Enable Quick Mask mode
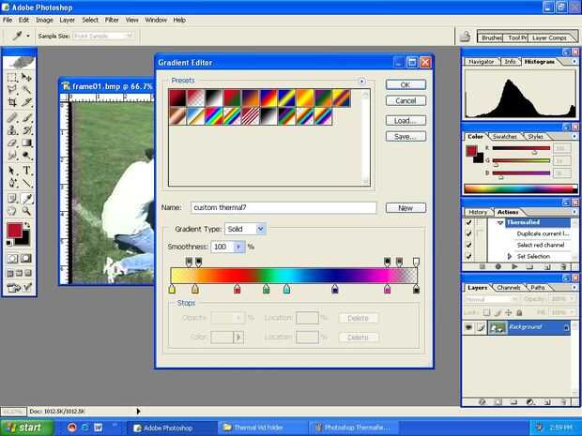 pyautogui.click(x=25, y=259)
